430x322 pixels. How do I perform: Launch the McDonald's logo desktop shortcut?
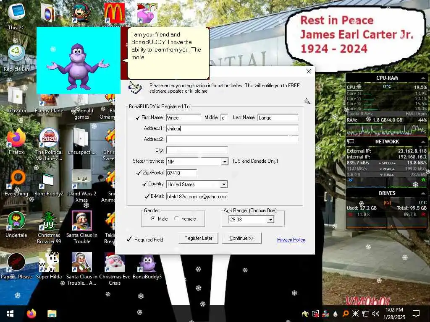click(x=114, y=13)
